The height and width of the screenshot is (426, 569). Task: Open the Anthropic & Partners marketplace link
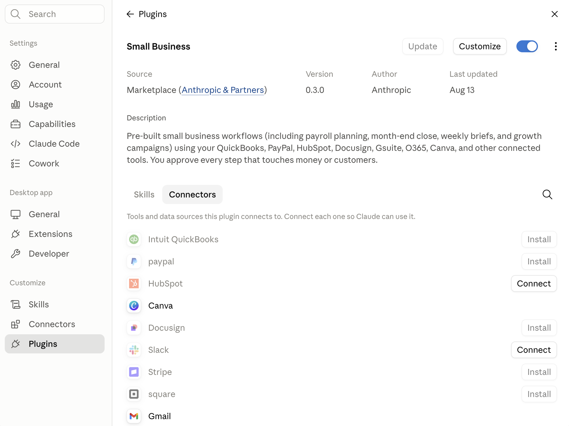223,90
